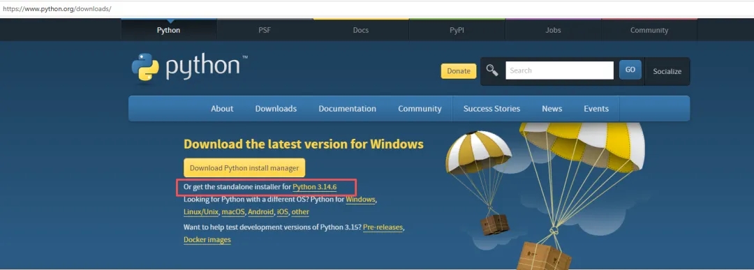Open the Jobs top tab
Viewport: 754px width, 270px height.
pos(553,30)
